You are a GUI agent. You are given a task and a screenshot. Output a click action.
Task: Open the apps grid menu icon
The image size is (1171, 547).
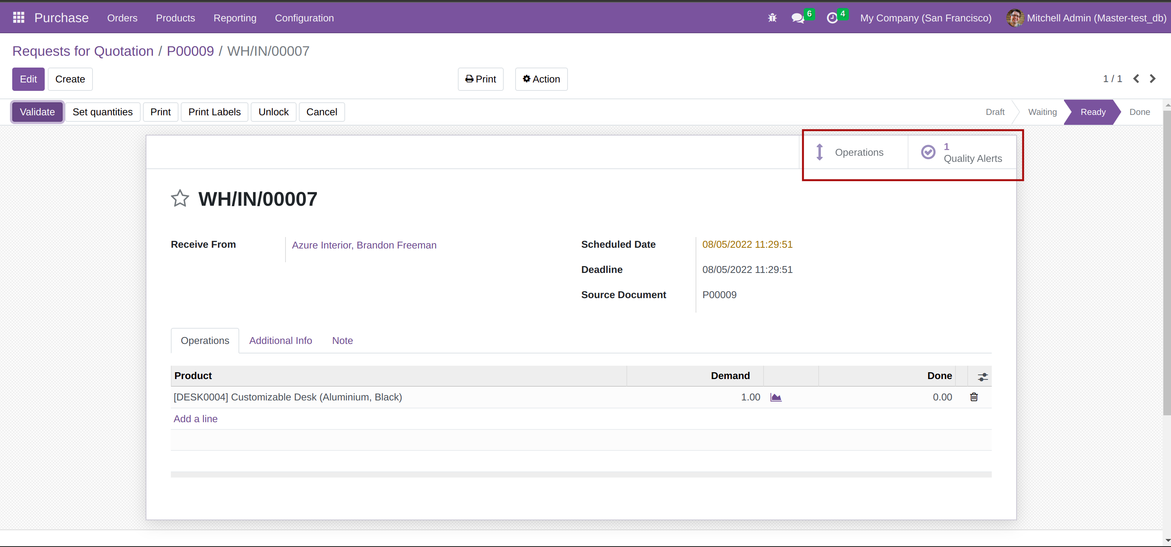(19, 18)
